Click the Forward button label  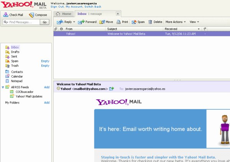click(91, 22)
